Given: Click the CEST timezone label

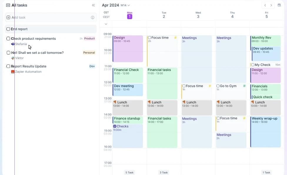Looking at the screenshot, I should (106, 17).
